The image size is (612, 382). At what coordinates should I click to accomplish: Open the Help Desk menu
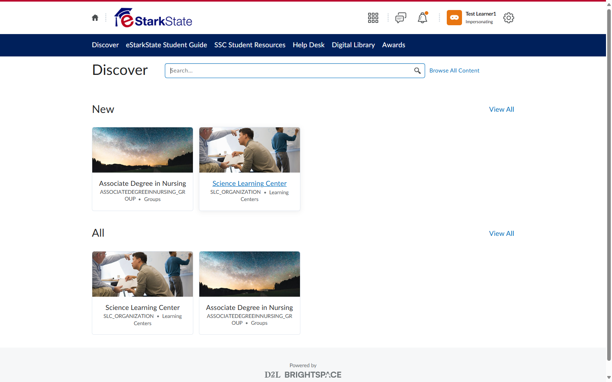(x=308, y=45)
